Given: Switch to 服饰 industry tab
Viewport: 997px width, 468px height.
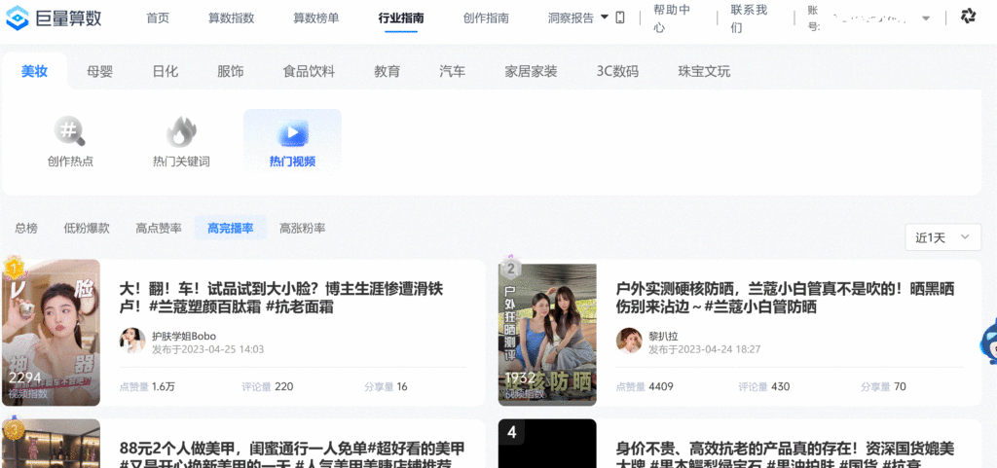Looking at the screenshot, I should (230, 72).
